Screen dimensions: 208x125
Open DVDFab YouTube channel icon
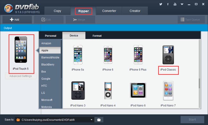(x=175, y=4)
